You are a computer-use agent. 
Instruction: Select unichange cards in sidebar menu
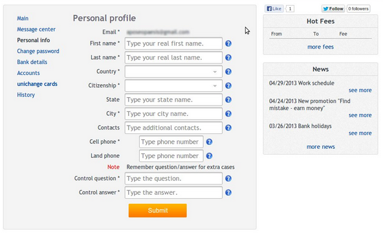(37, 84)
